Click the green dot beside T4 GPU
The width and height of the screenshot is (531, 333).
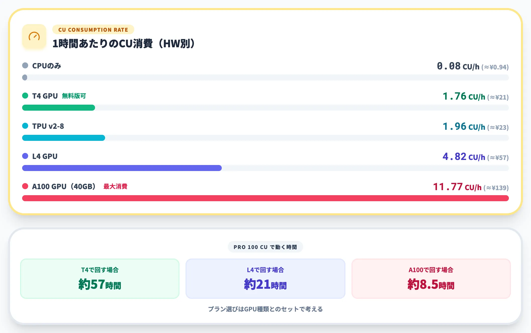pyautogui.click(x=25, y=96)
